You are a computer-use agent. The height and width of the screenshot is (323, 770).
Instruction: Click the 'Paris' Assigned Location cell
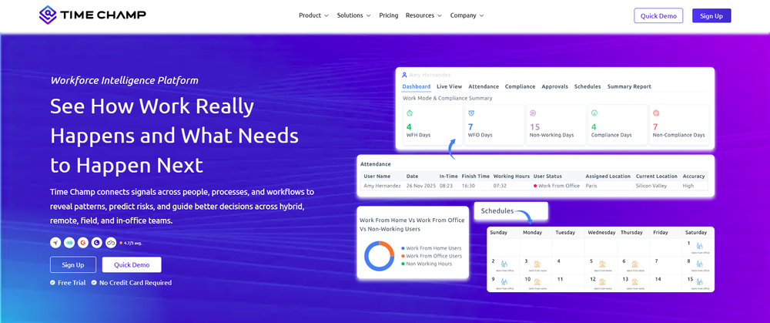coord(591,186)
